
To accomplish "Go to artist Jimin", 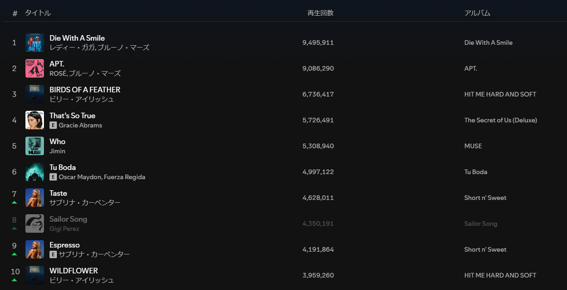I will (x=57, y=151).
